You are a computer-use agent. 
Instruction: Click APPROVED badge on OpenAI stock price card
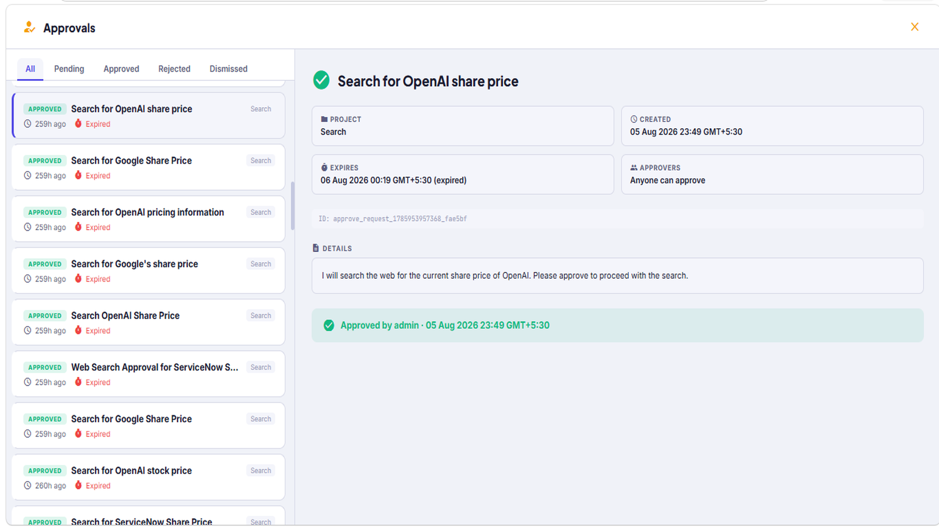[45, 471]
